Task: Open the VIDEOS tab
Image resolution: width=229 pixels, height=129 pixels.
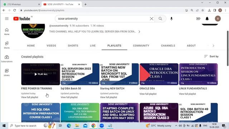Action: 51,46
